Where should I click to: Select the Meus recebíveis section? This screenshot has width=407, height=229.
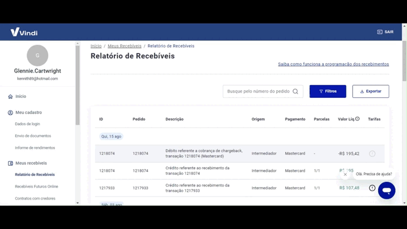(31, 163)
